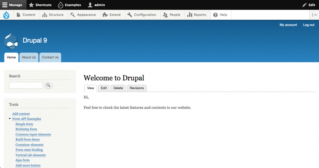Click the Appearance paintbrush icon
This screenshot has height=168, width=319.
point(72,15)
